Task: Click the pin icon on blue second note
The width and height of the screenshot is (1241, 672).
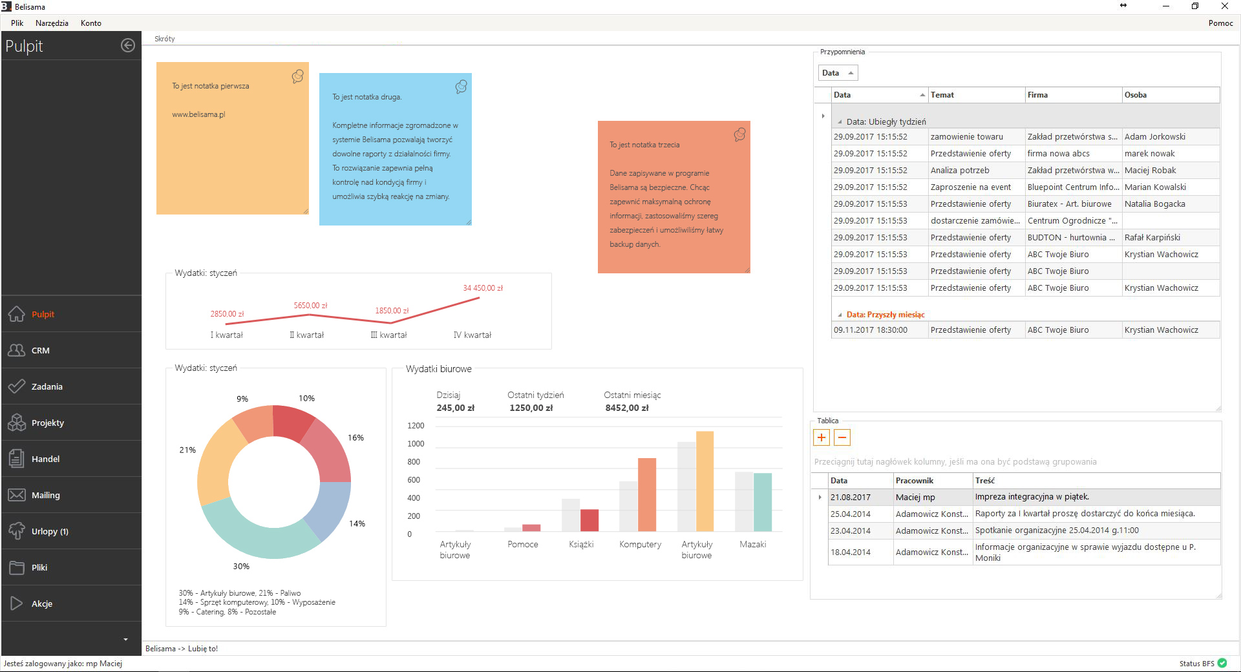Action: 461,87
